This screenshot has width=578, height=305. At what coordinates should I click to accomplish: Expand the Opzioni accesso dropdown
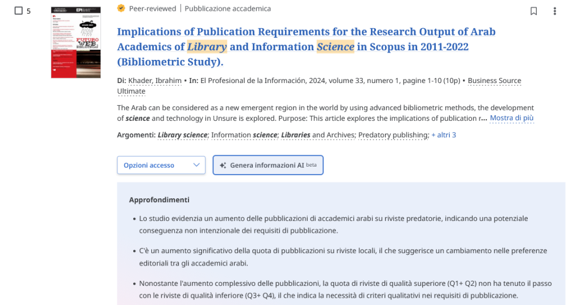coord(161,165)
